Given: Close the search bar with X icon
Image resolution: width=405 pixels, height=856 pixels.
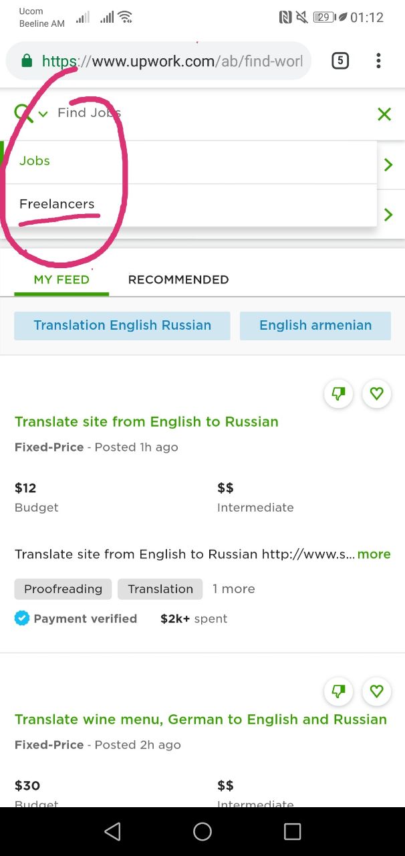Looking at the screenshot, I should 384,114.
